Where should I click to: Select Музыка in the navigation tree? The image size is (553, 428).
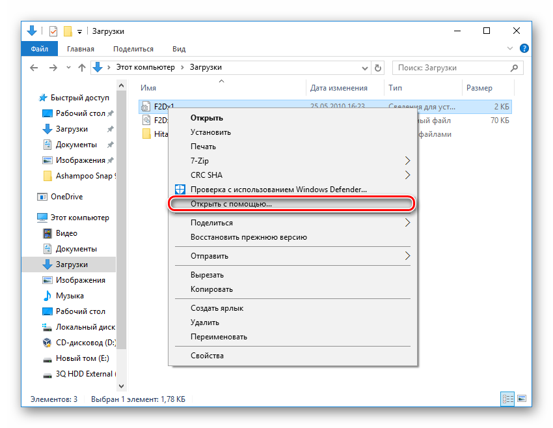tap(70, 296)
